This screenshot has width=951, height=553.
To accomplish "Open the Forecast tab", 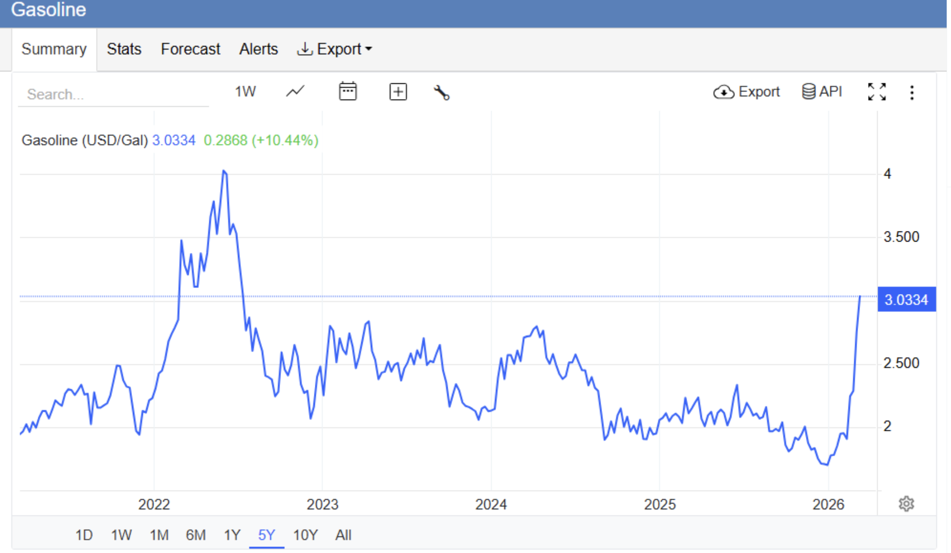I will tap(190, 49).
